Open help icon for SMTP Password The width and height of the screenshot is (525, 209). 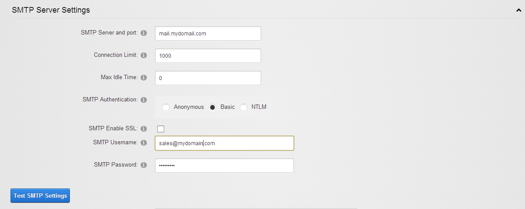pos(144,165)
